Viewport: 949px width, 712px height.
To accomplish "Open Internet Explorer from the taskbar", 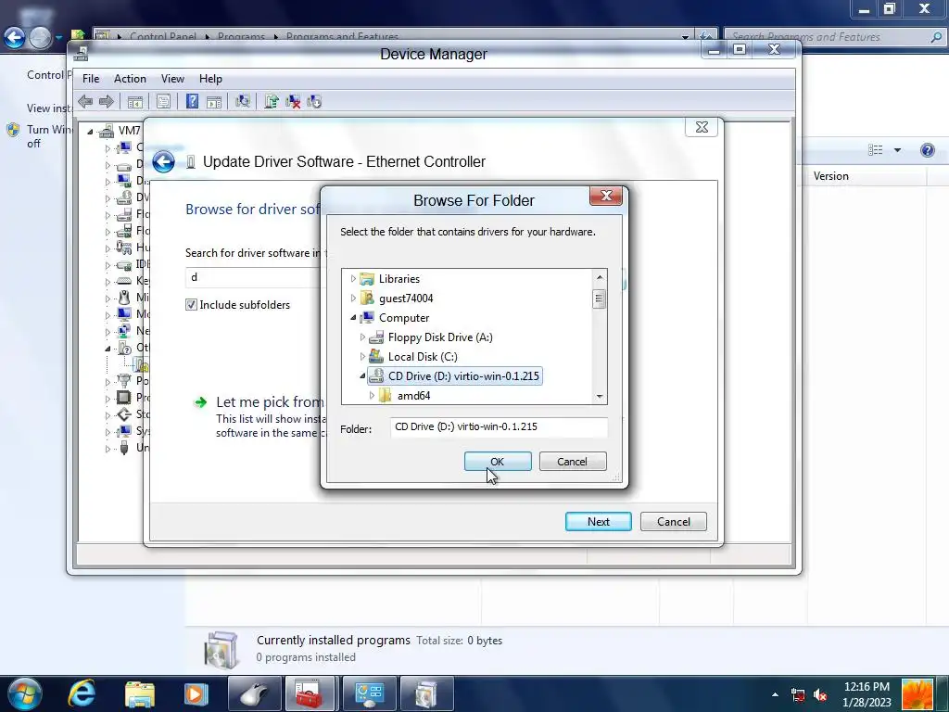I will pos(82,693).
